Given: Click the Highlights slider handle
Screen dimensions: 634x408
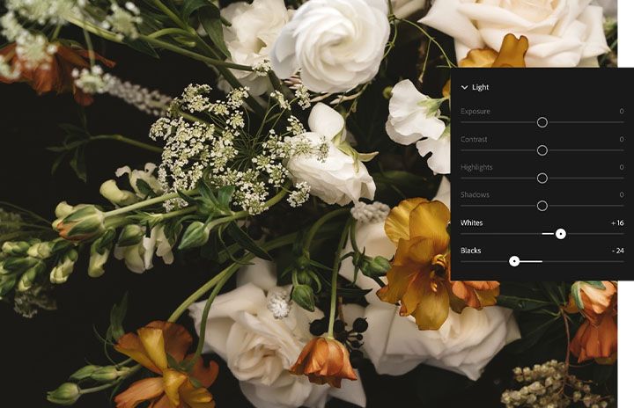Looking at the screenshot, I should point(542,178).
